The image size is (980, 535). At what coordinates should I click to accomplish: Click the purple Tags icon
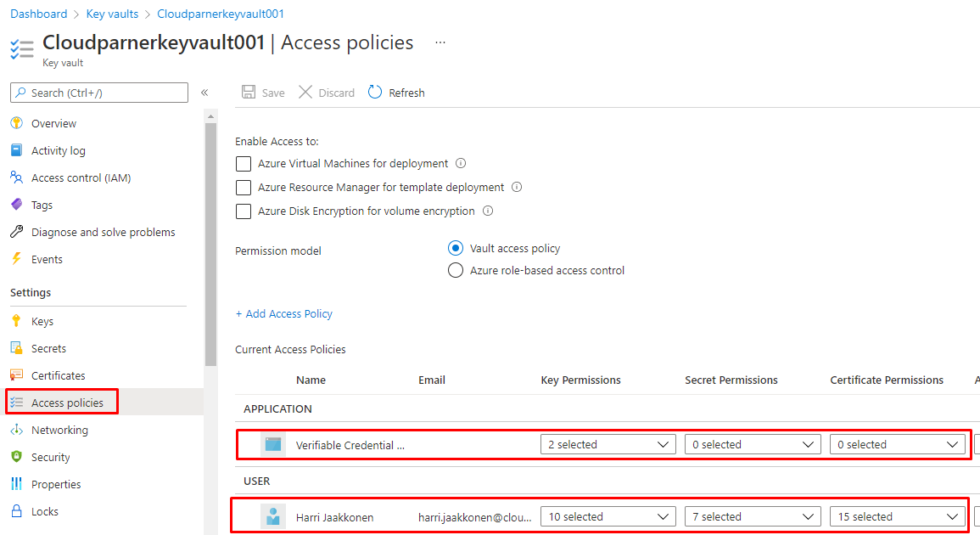(16, 205)
